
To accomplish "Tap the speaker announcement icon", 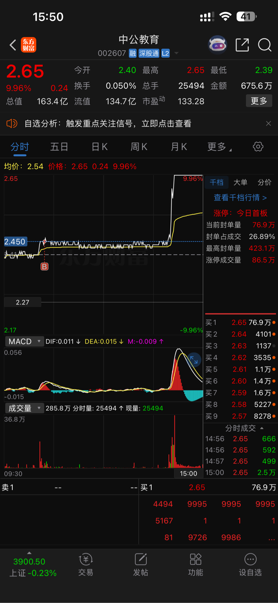I will pyautogui.click(x=12, y=124).
